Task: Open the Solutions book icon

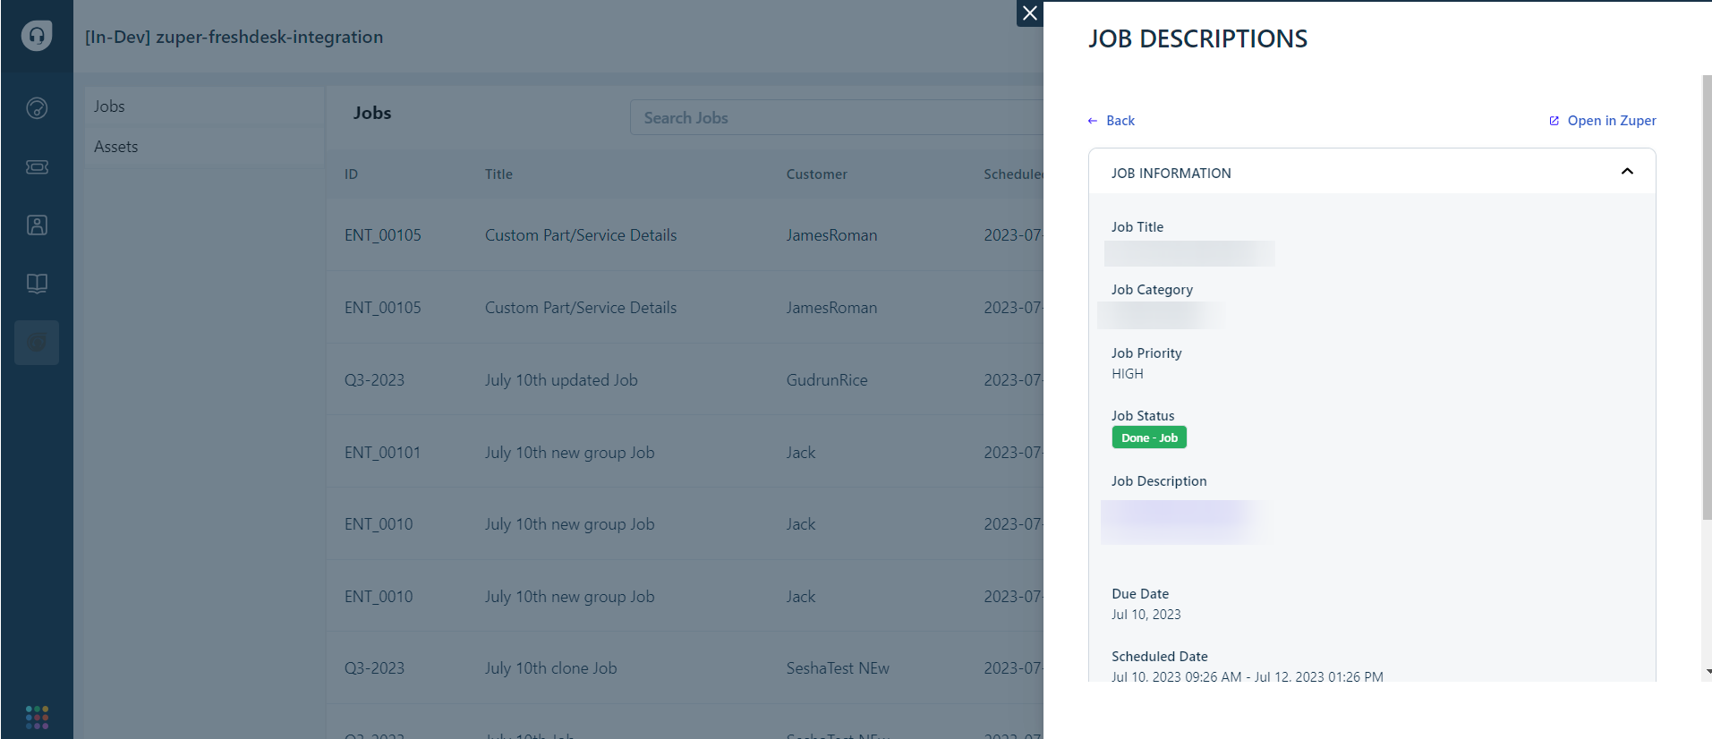Action: (x=37, y=284)
